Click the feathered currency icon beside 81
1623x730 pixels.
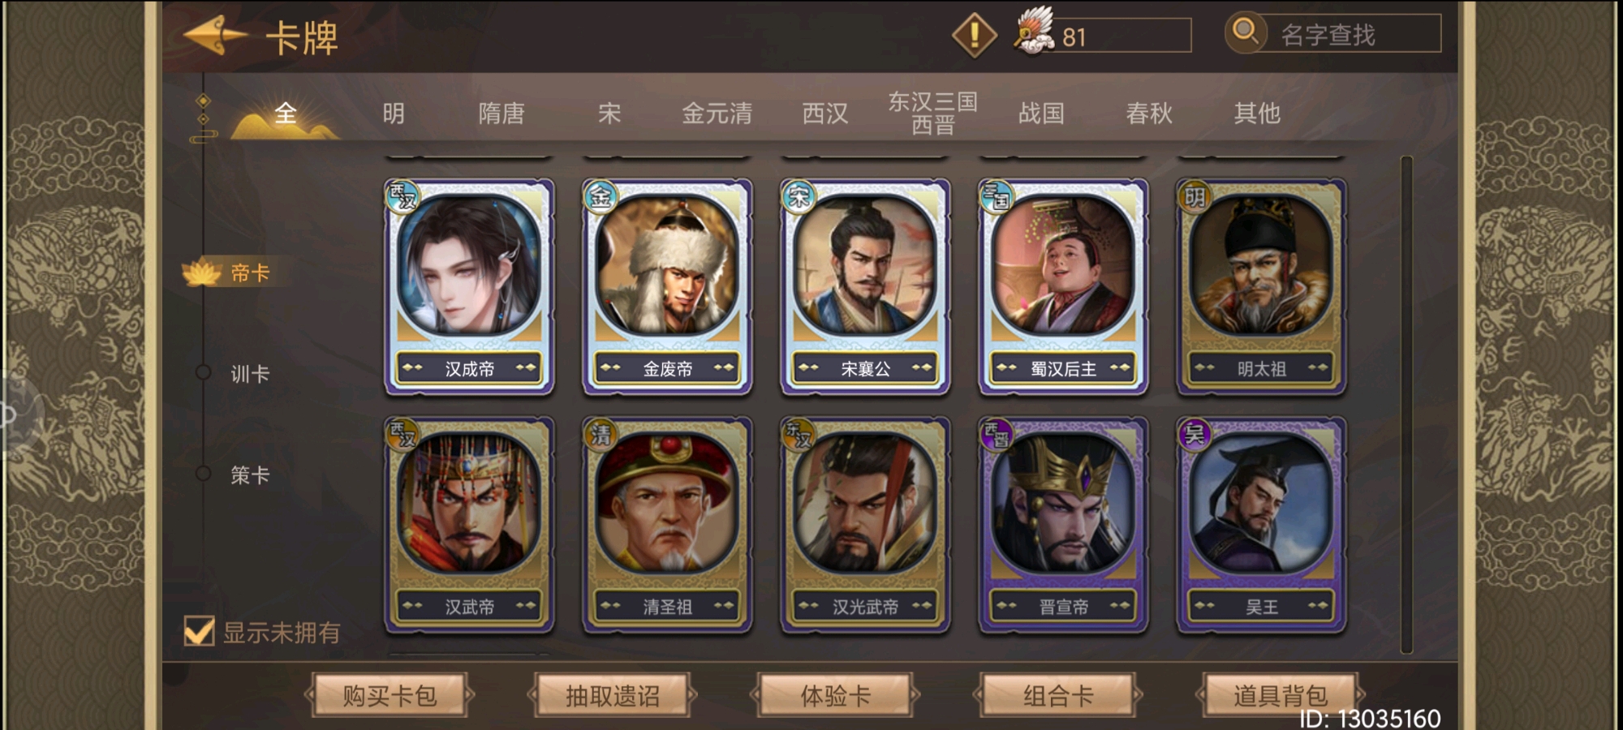click(x=1035, y=32)
